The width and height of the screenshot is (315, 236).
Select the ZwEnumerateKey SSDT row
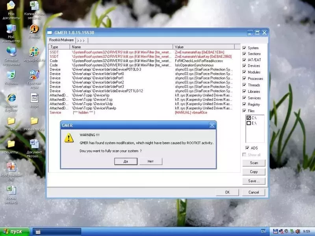click(141, 52)
